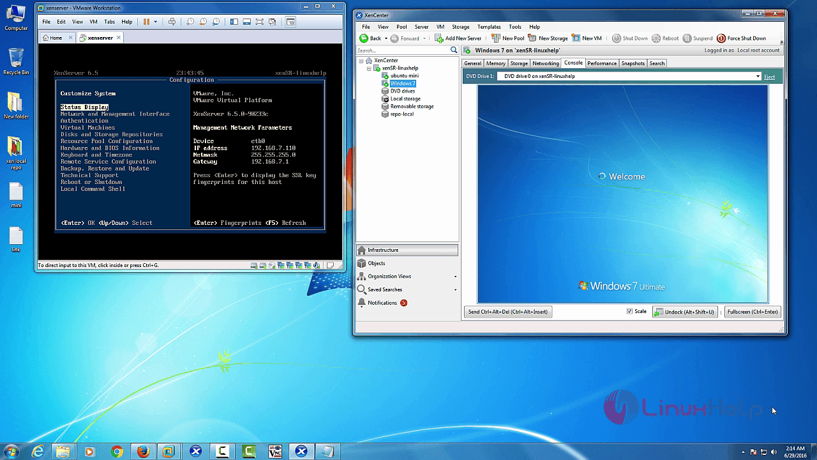This screenshot has height=460, width=817.
Task: Click the sound card icon in VMware status bar
Action: 317,265
